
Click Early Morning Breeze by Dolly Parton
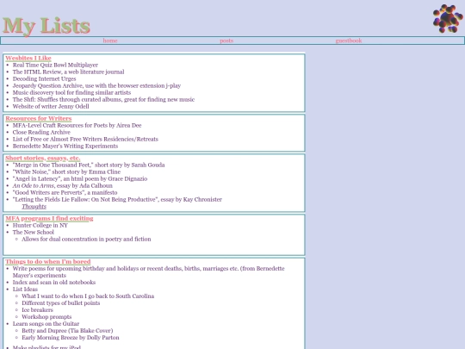(x=71, y=338)
